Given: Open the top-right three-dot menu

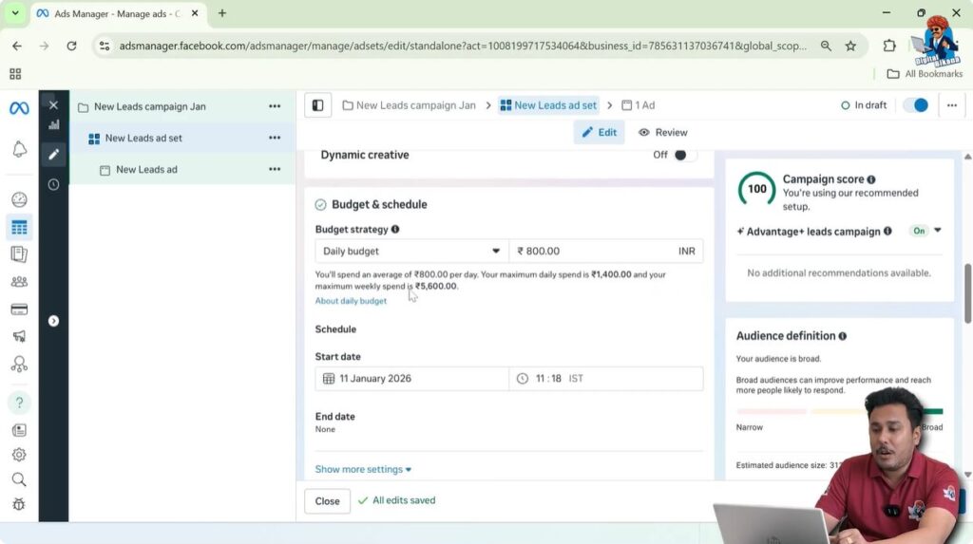Looking at the screenshot, I should tap(952, 105).
